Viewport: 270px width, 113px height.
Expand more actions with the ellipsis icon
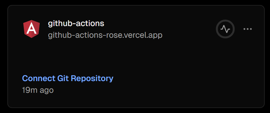(248, 29)
